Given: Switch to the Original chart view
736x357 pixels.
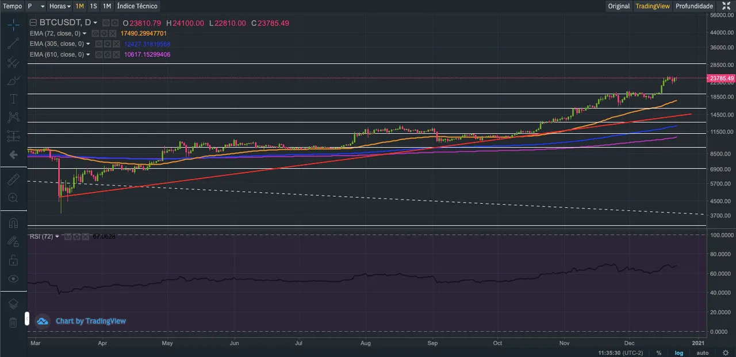Looking at the screenshot, I should pyautogui.click(x=619, y=6).
